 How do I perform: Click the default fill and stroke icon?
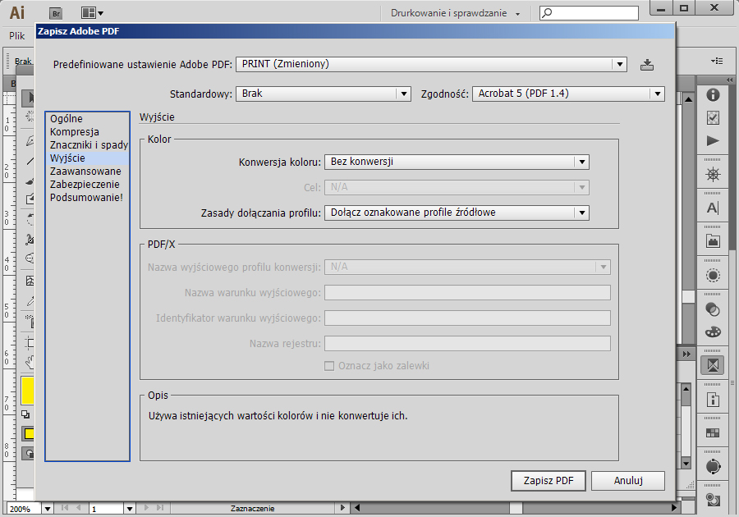[x=25, y=414]
